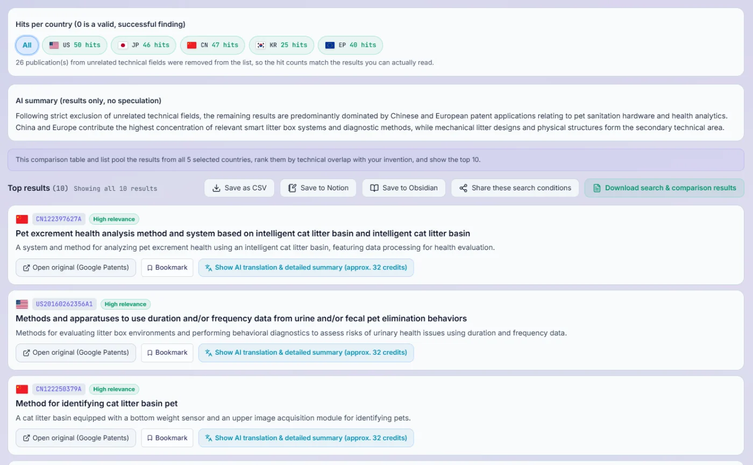Expand AI translation summary for US20160262356A1
This screenshot has width=753, height=465.
[306, 353]
